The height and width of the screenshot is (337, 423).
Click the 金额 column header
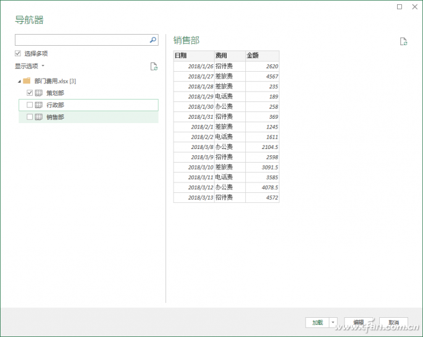[x=262, y=56]
